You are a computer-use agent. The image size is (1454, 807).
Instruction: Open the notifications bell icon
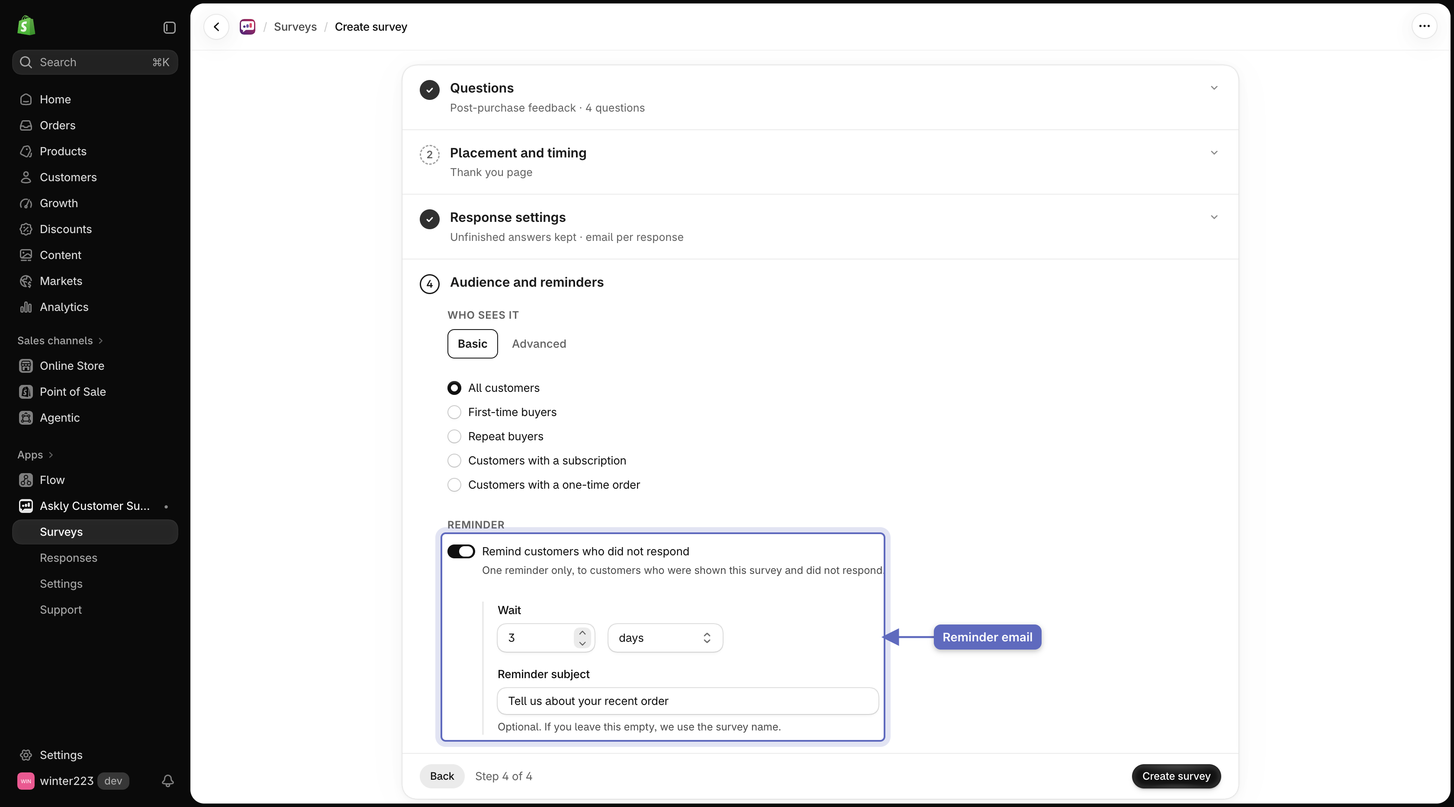point(167,781)
